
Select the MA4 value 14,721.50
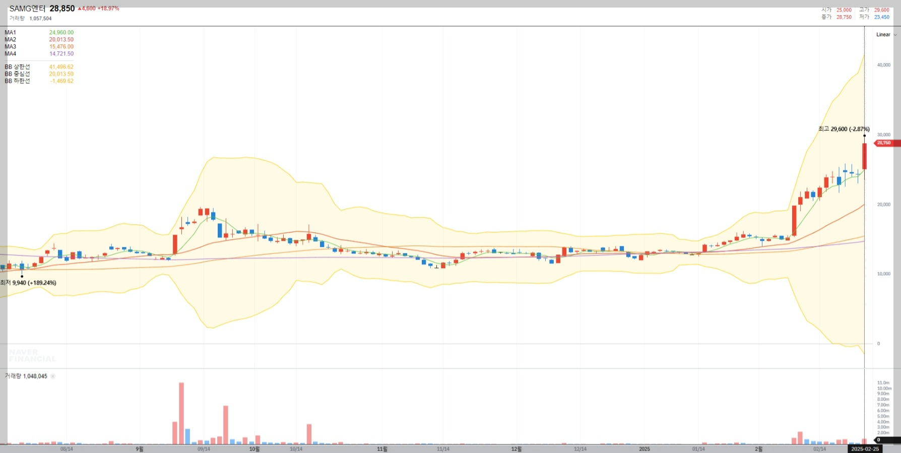(61, 54)
